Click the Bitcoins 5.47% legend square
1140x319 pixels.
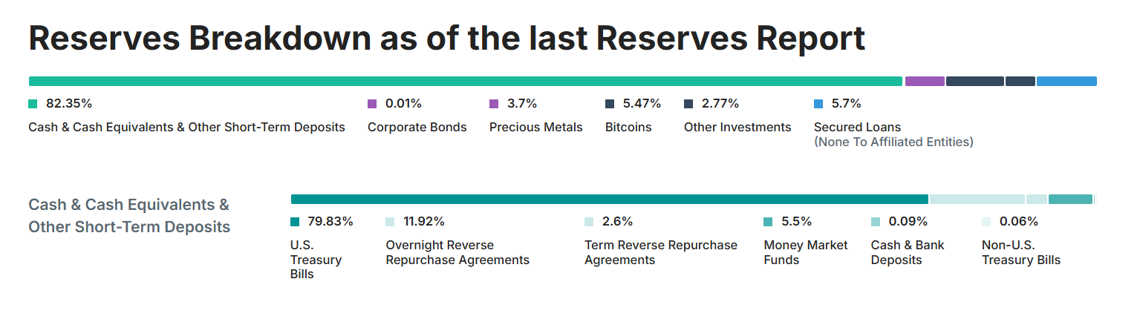click(x=610, y=104)
